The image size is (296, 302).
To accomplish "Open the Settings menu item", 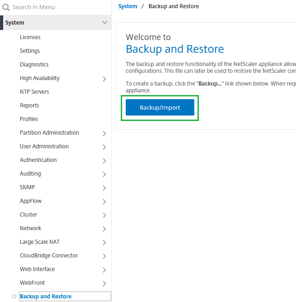I will click(x=30, y=51).
